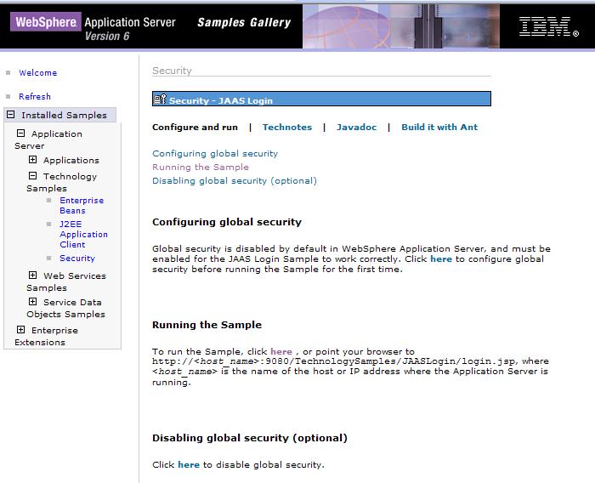Click the JAASLogin/login.jsp URL text
Screen dimensions: 595x483
pyautogui.click(x=334, y=361)
